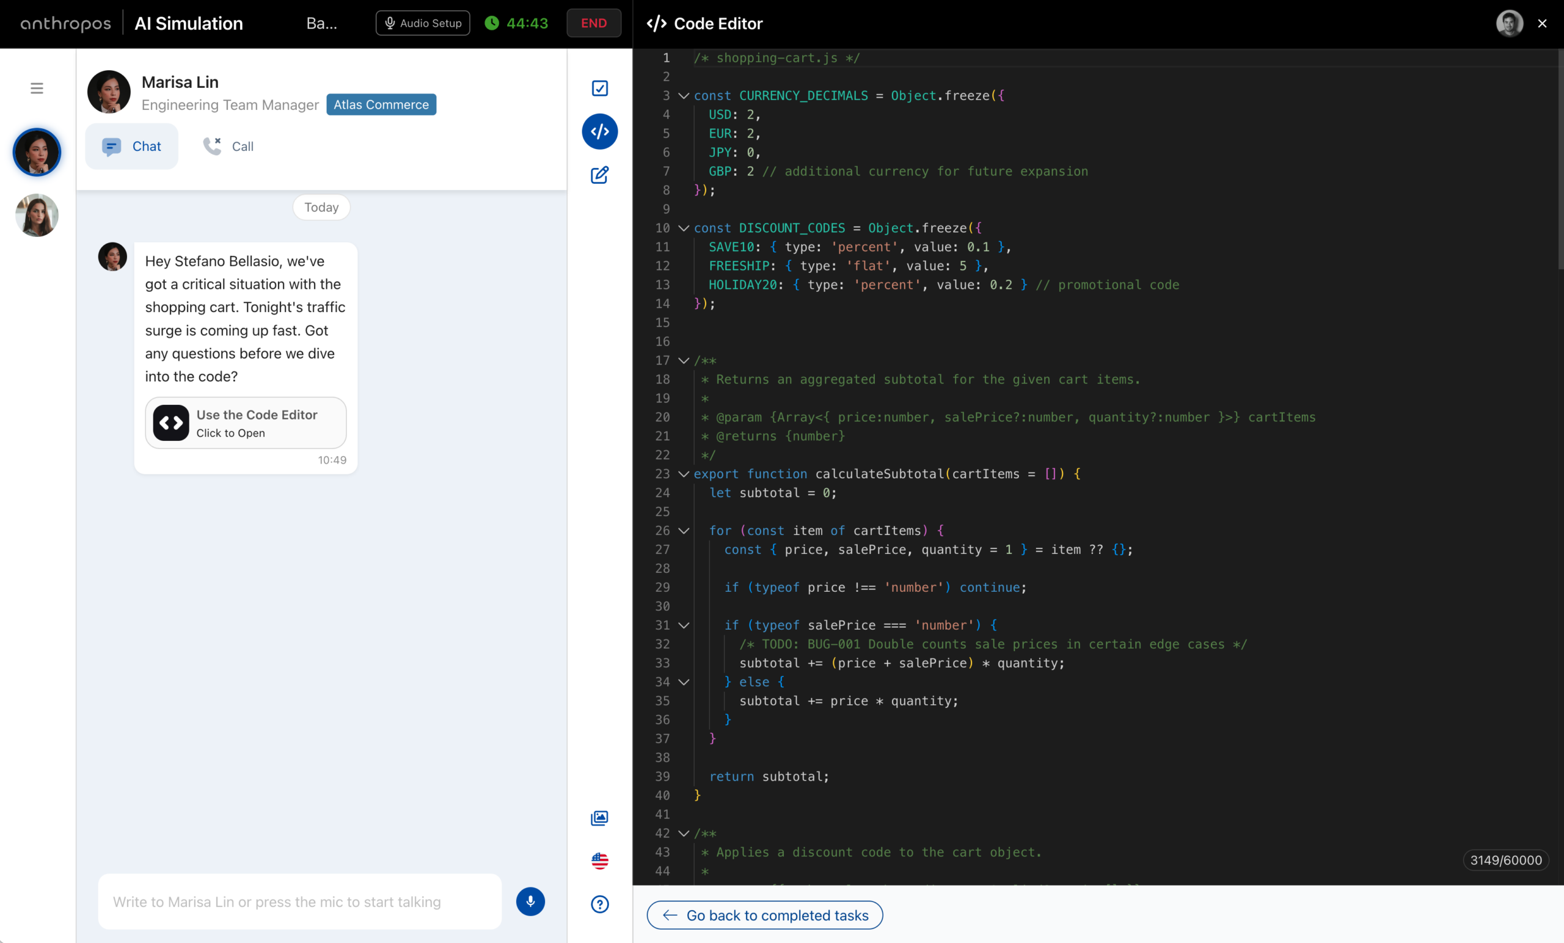Close the Code Editor panel
The height and width of the screenshot is (943, 1564).
point(1543,23)
